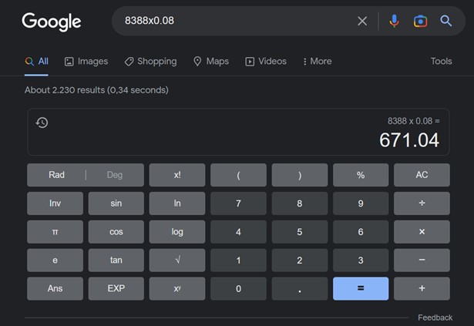474x326 pixels.
Task: Click the blue equals key
Action: coord(361,288)
